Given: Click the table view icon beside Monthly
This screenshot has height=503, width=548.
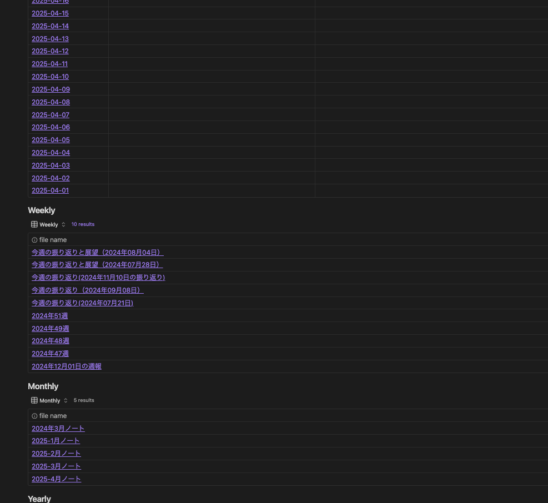Looking at the screenshot, I should pos(34,400).
